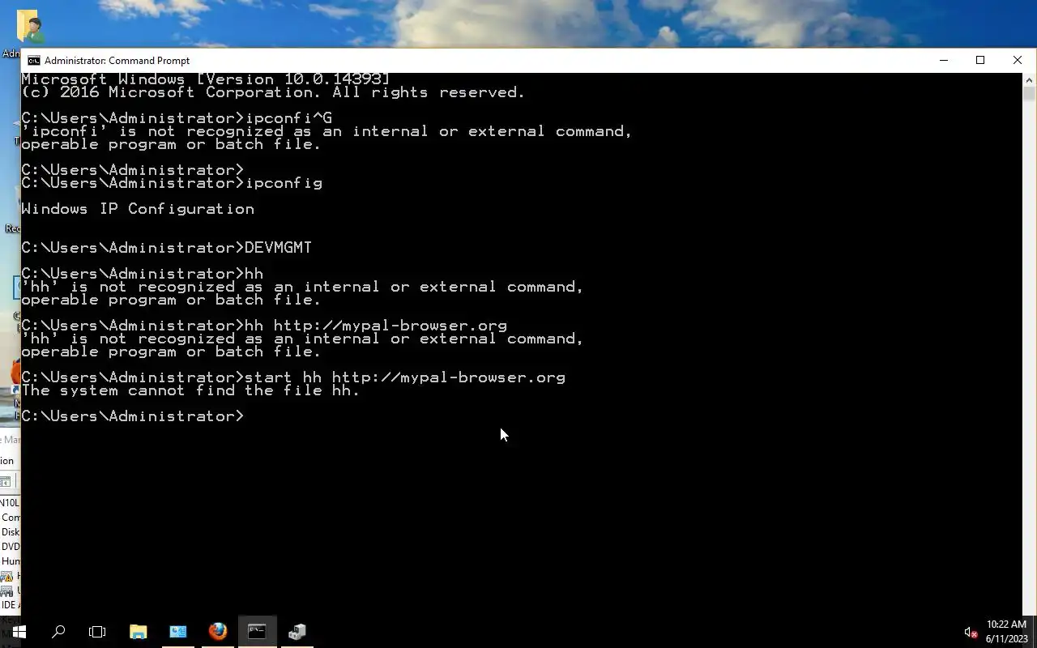Click the "'ipconfi' is not recognized" error line
This screenshot has width=1037, height=648.
[x=326, y=131]
